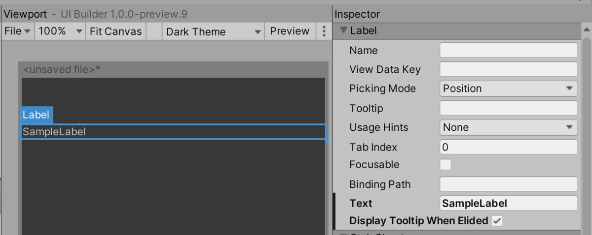This screenshot has width=592, height=235.
Task: Click the View Data Key field
Action: (x=508, y=69)
